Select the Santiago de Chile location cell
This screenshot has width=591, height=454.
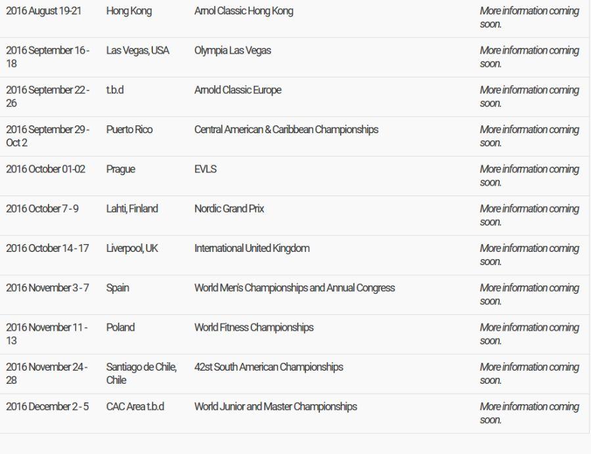tap(141, 373)
